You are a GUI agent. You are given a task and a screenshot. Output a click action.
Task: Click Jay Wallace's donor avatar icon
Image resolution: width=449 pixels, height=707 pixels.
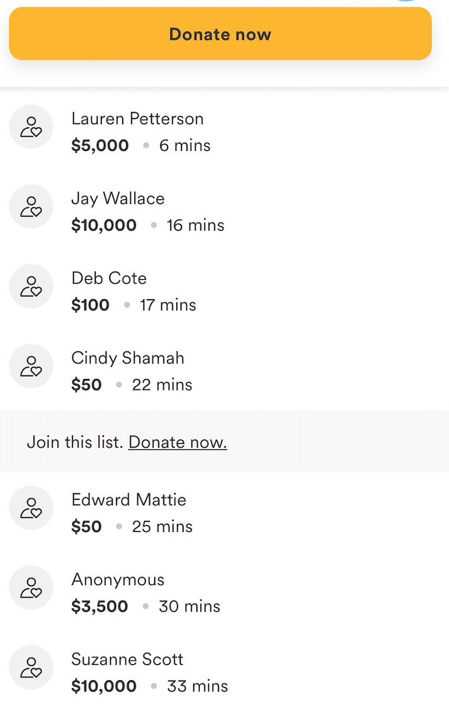(x=31, y=207)
